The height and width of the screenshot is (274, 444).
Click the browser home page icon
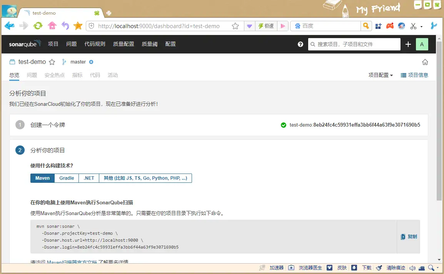(x=52, y=26)
